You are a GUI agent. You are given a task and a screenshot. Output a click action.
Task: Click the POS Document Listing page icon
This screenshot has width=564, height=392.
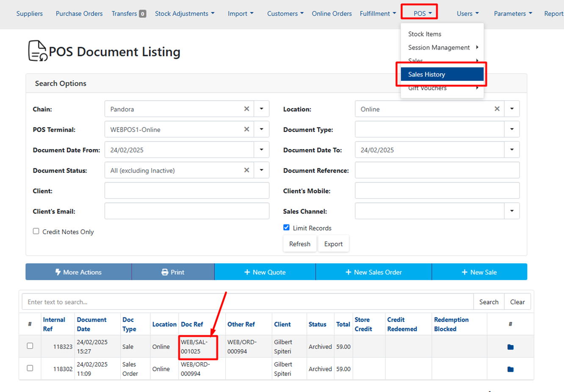[x=37, y=51]
